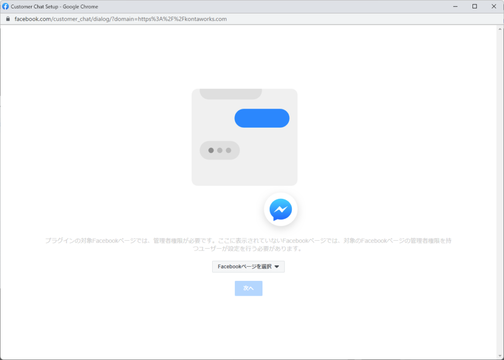The image size is (504, 360).
Task: Click the Messenger logo icon
Action: (x=281, y=210)
